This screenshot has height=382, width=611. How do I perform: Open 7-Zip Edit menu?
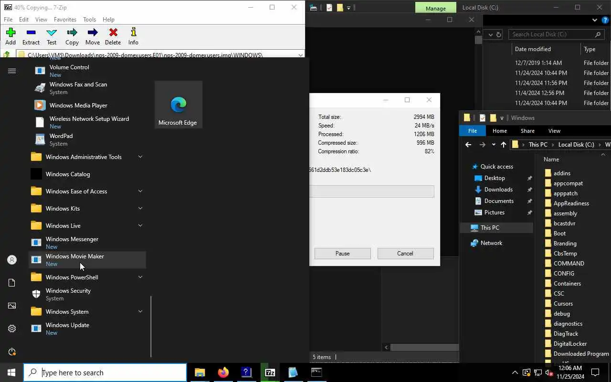click(24, 20)
